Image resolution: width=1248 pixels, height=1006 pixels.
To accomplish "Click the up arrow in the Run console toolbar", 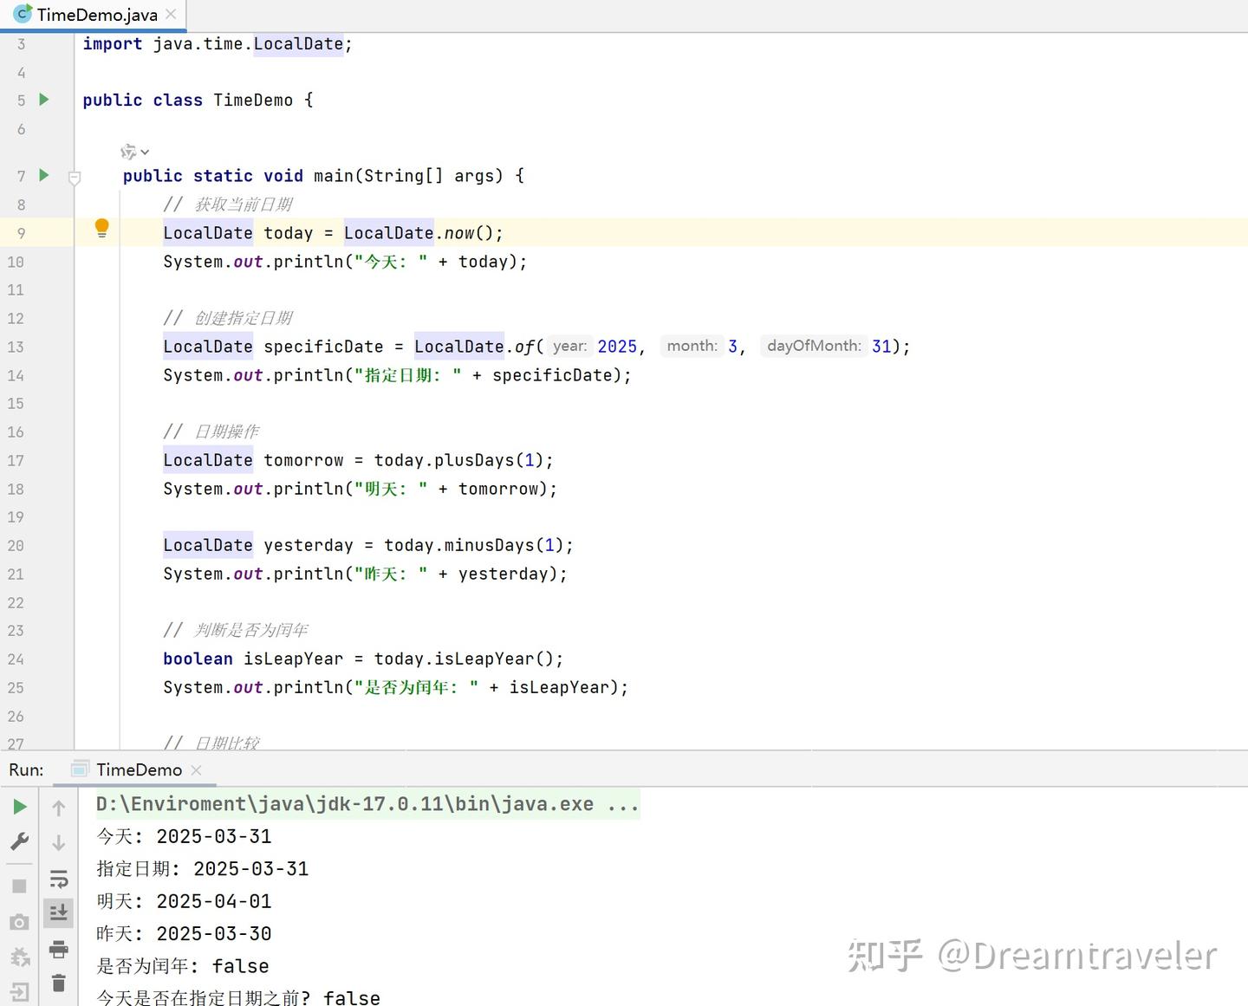I will pos(59,808).
